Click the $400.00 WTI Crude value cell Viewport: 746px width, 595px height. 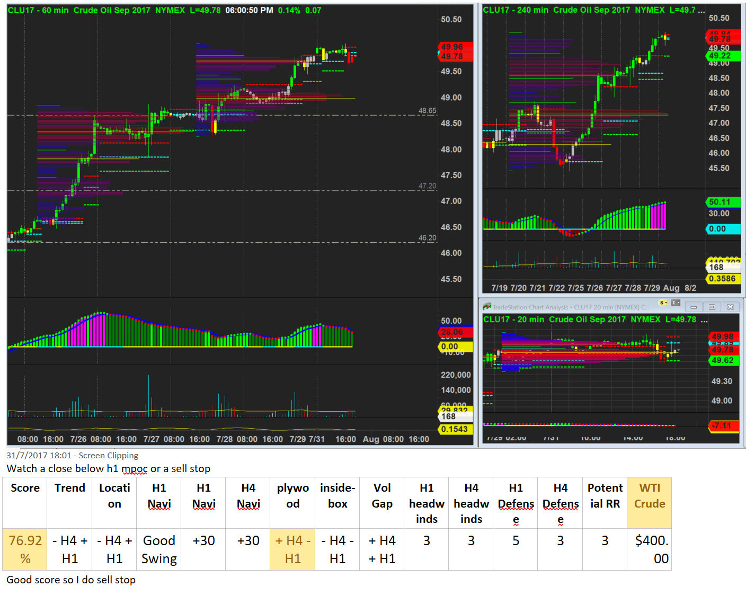click(649, 549)
